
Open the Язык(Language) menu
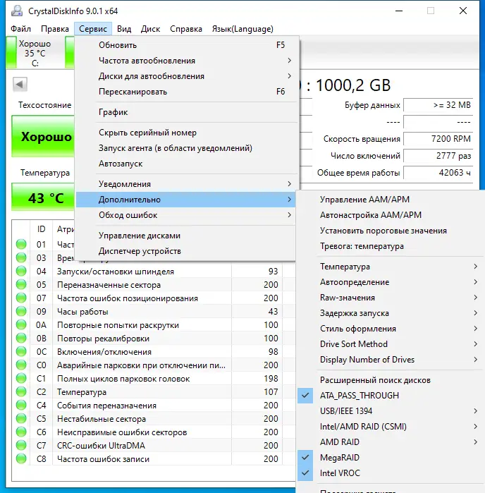click(242, 29)
